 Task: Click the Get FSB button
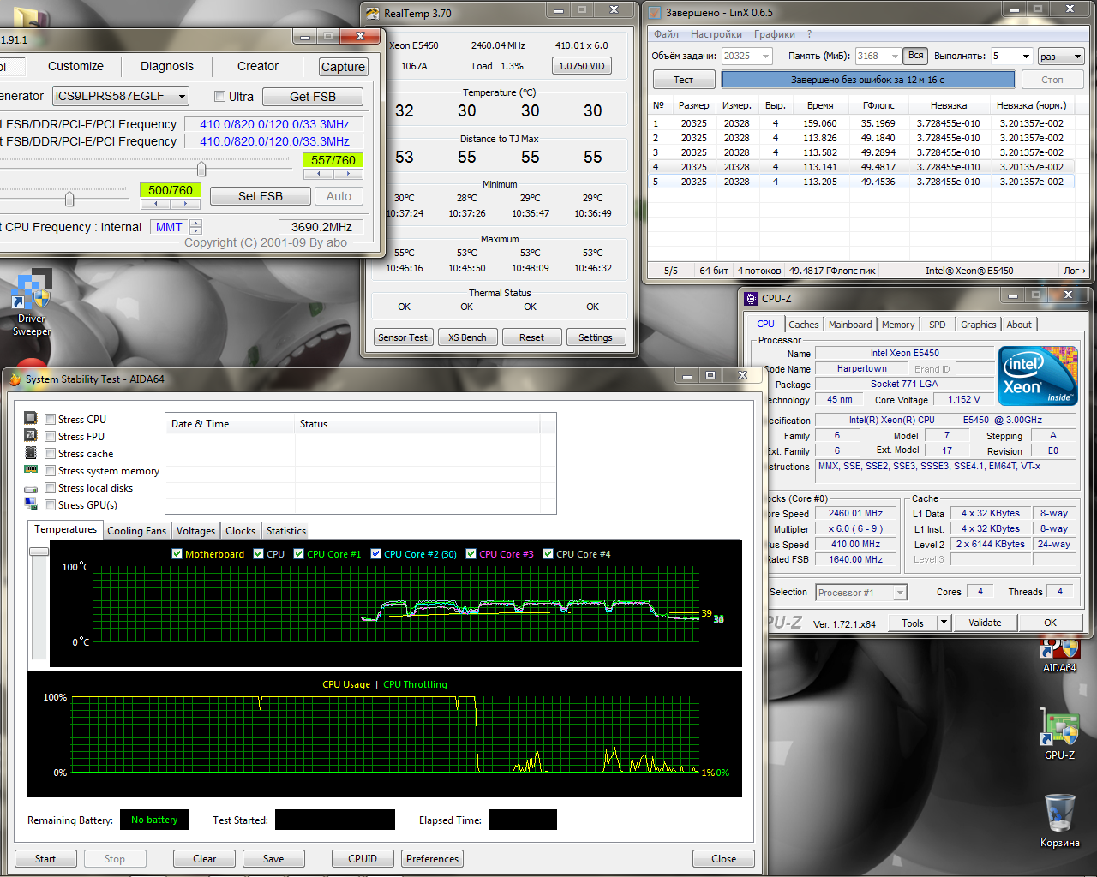pyautogui.click(x=313, y=97)
